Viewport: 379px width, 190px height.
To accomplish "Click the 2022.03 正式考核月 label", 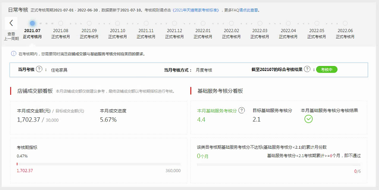I will (x=260, y=34).
